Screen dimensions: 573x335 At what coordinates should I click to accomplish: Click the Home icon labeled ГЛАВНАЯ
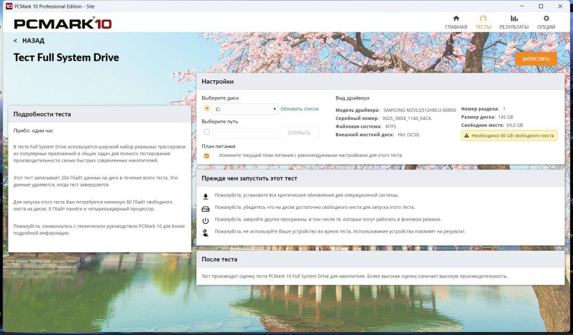click(x=456, y=19)
